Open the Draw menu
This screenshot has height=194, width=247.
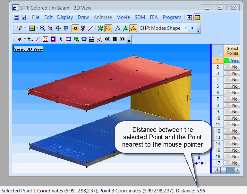pos(83,17)
